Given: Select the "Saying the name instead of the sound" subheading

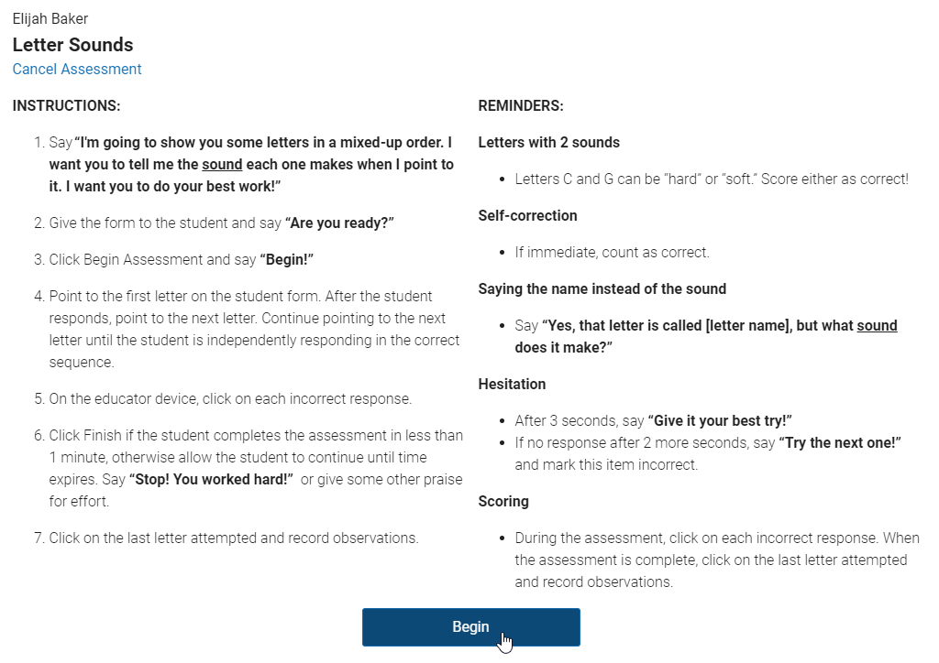Looking at the screenshot, I should [602, 288].
